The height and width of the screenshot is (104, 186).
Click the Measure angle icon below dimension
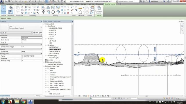tap(80, 12)
